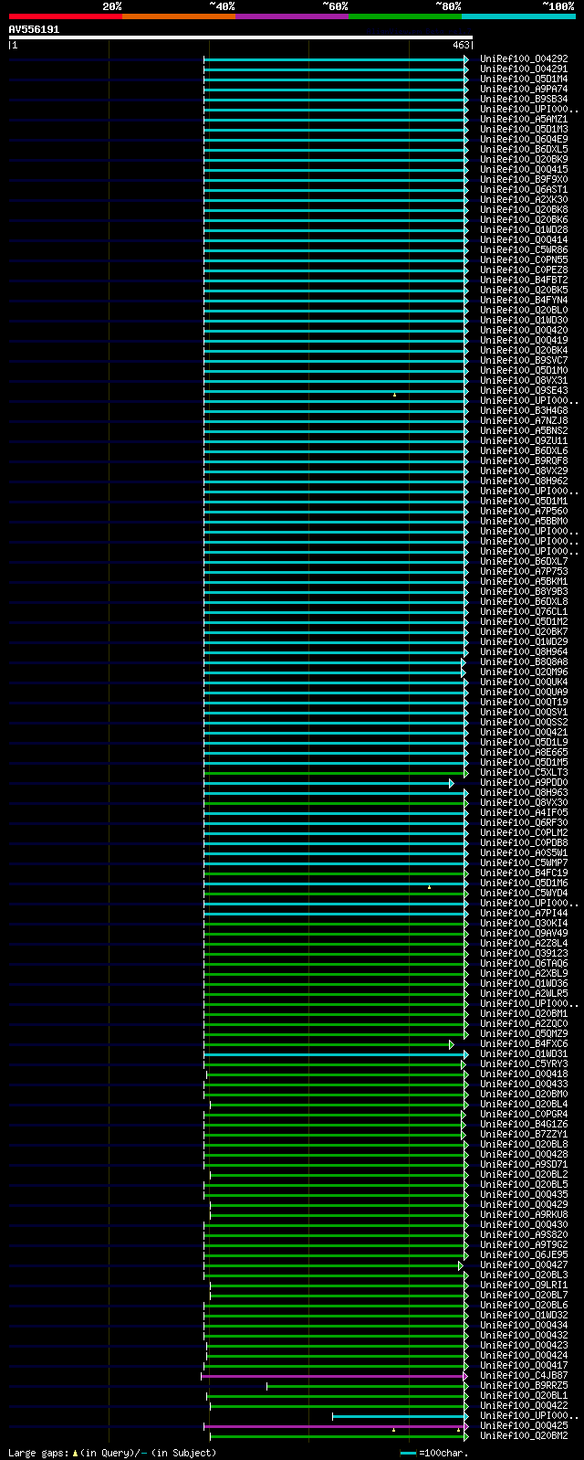Image resolution: width=584 pixels, height=1460 pixels.
Task: Open the UniRef100_A5AMZ1 hit label
Action: point(524,120)
